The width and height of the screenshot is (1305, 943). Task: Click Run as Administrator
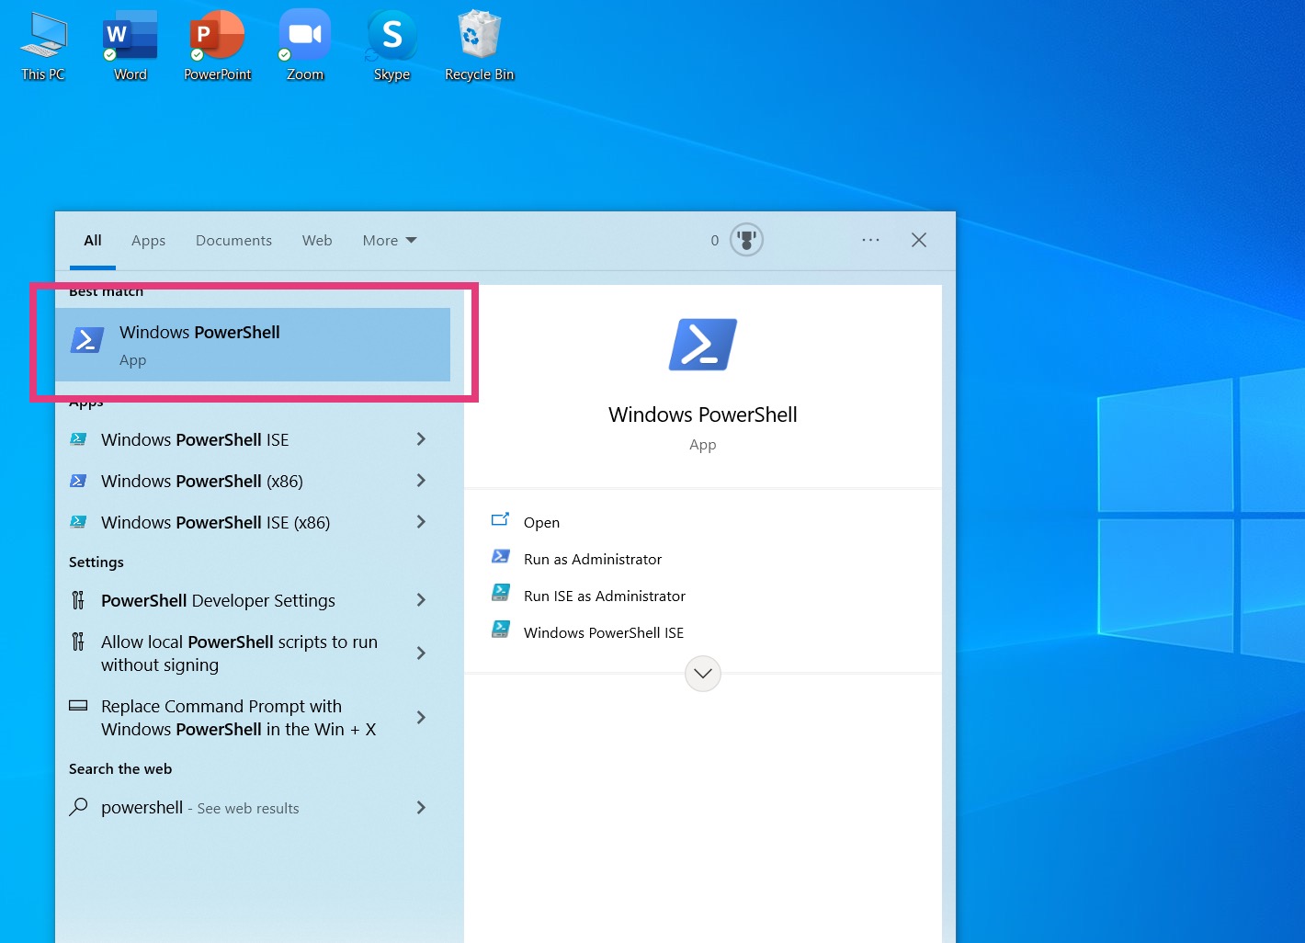[x=593, y=559]
